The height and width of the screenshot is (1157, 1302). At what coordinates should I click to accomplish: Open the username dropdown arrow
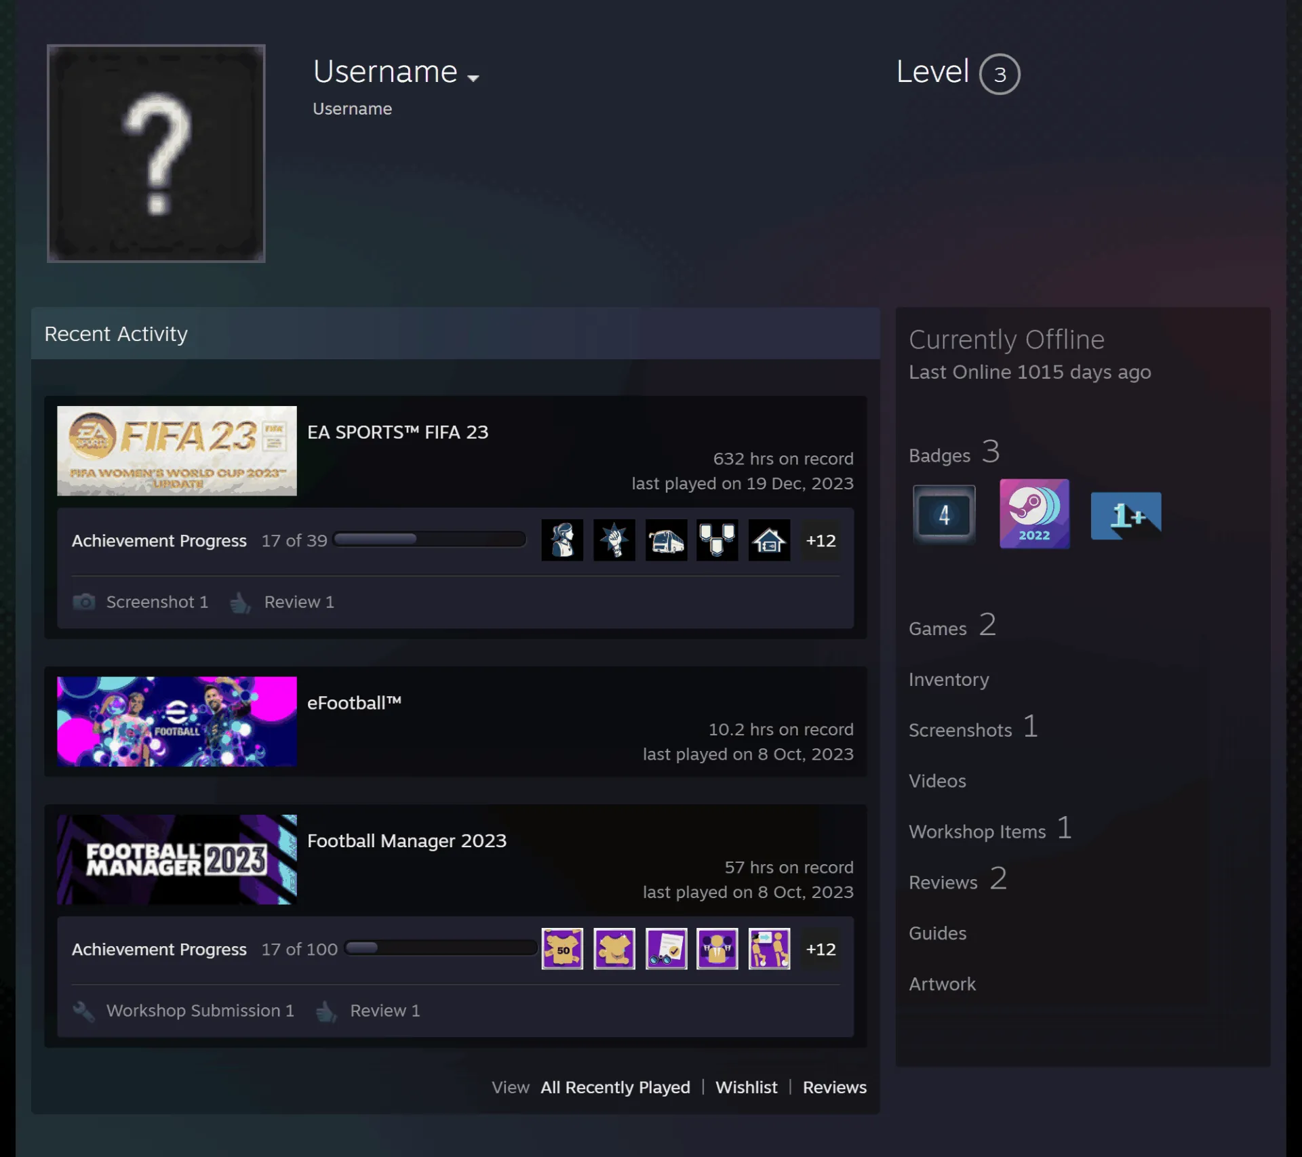coord(473,77)
